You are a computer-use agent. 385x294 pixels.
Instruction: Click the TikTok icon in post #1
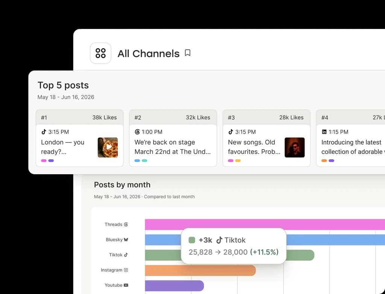coord(44,132)
